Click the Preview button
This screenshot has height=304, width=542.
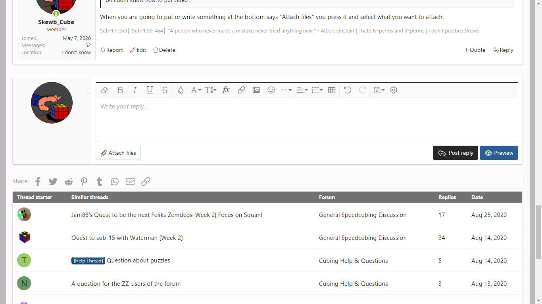point(499,153)
